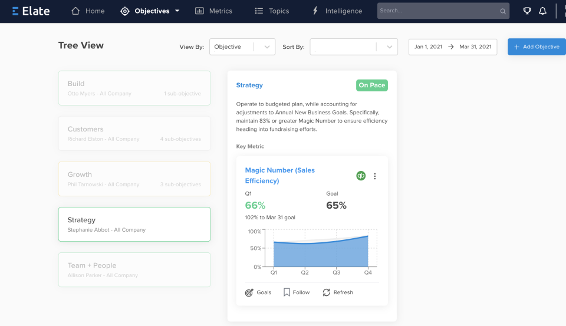Open the Intelligence section
566x326 pixels.
click(337, 11)
